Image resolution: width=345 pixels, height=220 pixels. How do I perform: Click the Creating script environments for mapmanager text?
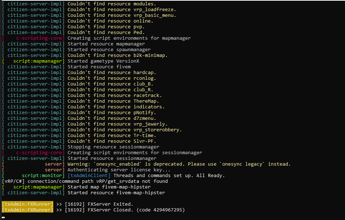[129, 38]
